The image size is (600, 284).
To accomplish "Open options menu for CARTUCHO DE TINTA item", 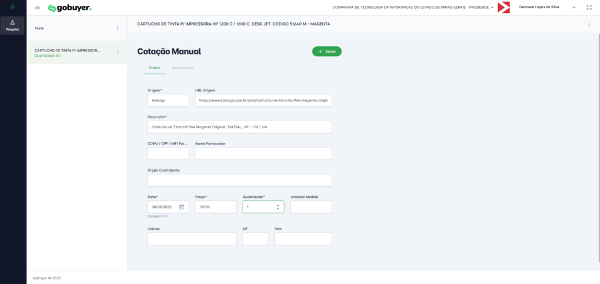I will tap(118, 53).
